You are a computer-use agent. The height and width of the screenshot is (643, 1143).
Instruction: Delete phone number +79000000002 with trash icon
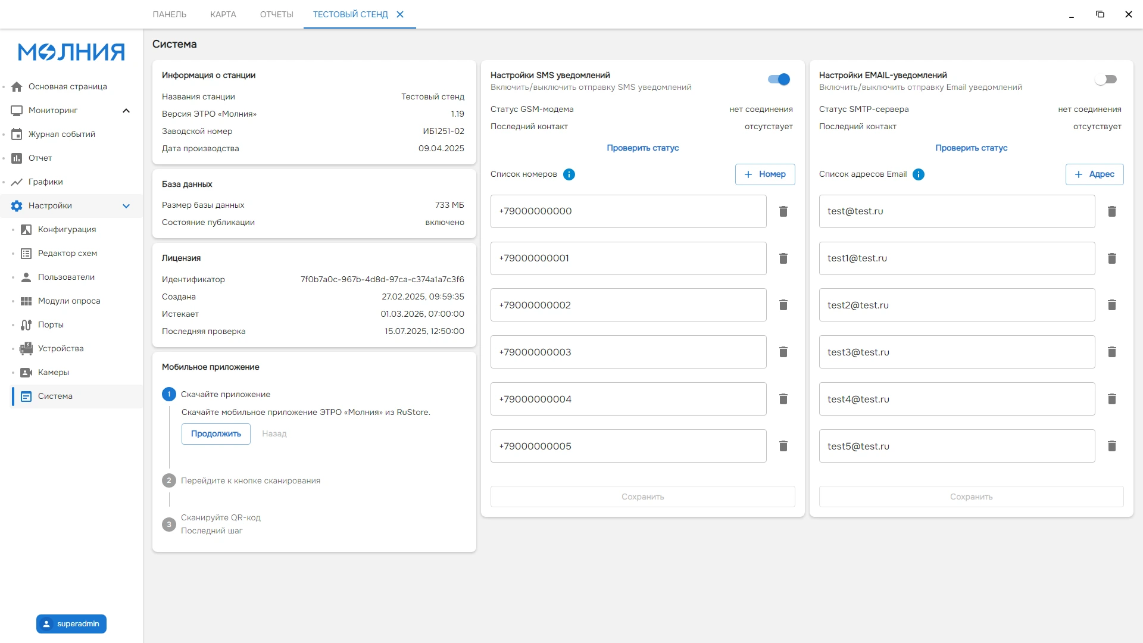coord(783,305)
